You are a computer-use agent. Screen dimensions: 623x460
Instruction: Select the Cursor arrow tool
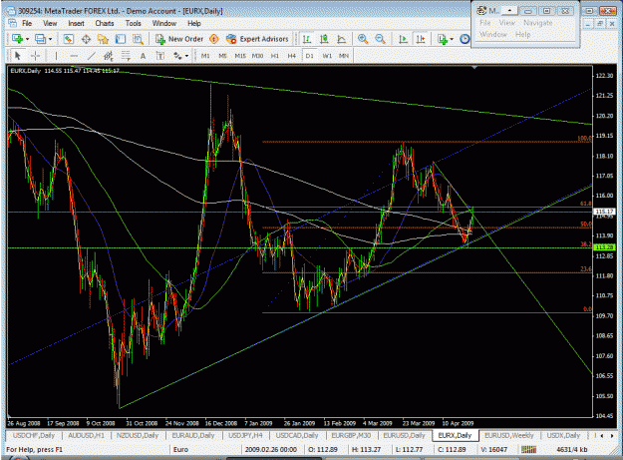click(18, 56)
